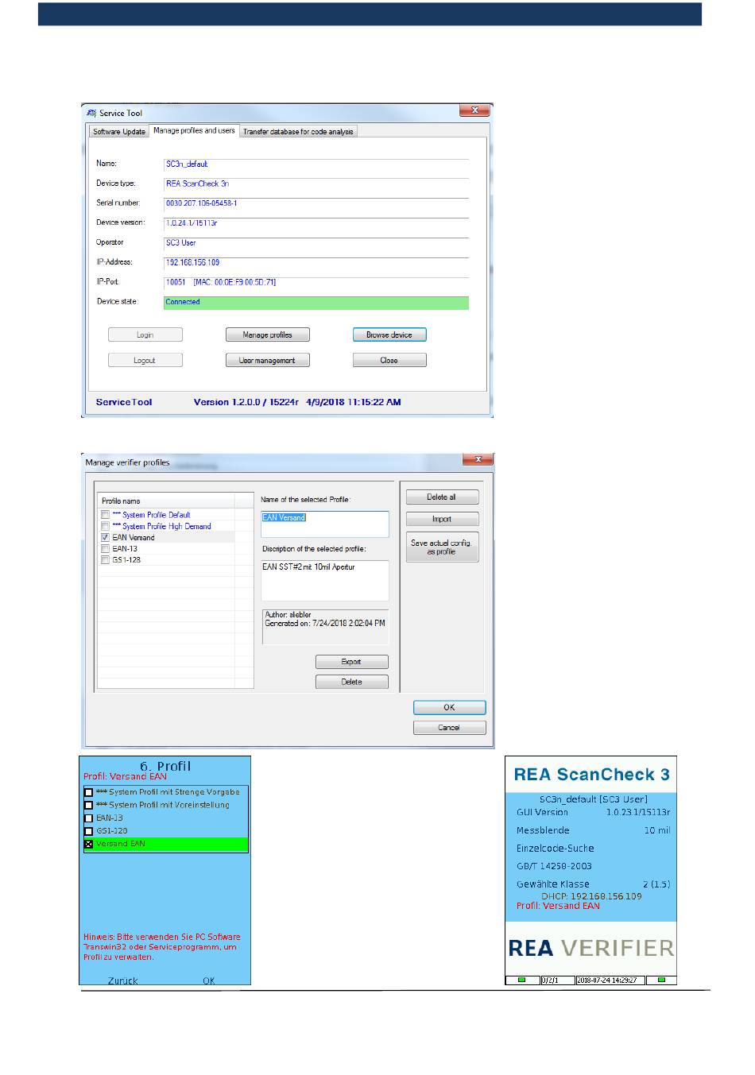Check the EAN-13 profile in verifier profiles
755x1075 pixels.
click(105, 548)
